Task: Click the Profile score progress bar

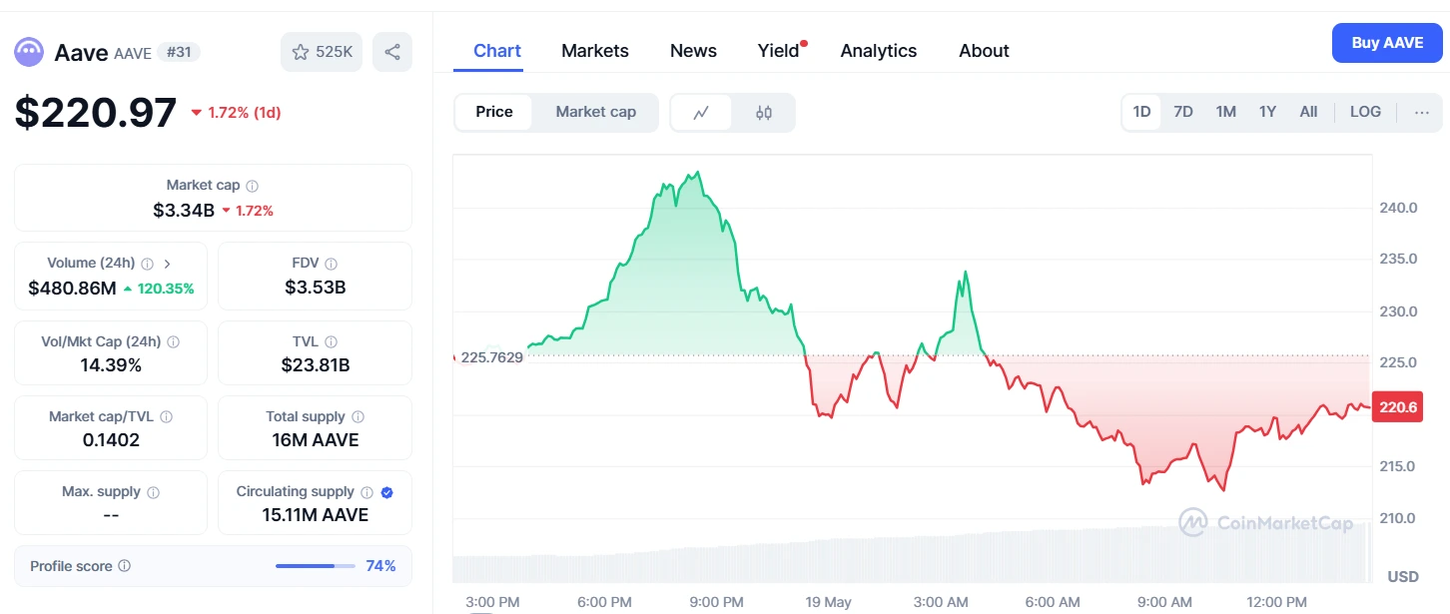Action: [x=316, y=566]
